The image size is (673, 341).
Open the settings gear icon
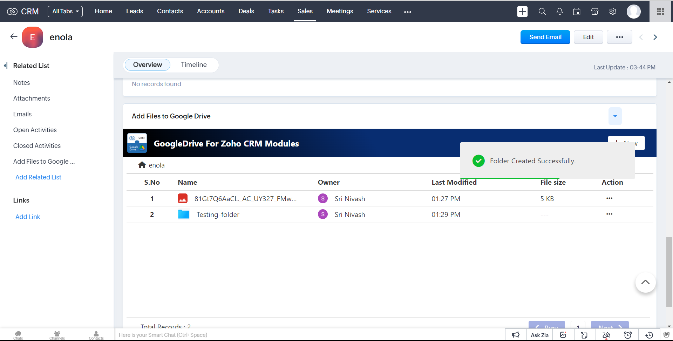[x=613, y=12]
